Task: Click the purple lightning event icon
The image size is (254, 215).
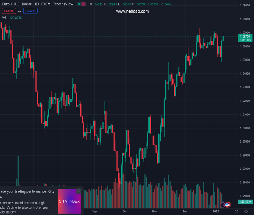Action: coord(223,205)
